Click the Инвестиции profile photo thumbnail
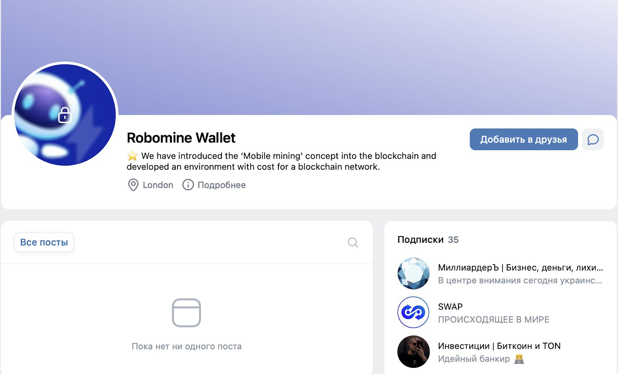Viewport: 618px width, 374px height. (413, 352)
